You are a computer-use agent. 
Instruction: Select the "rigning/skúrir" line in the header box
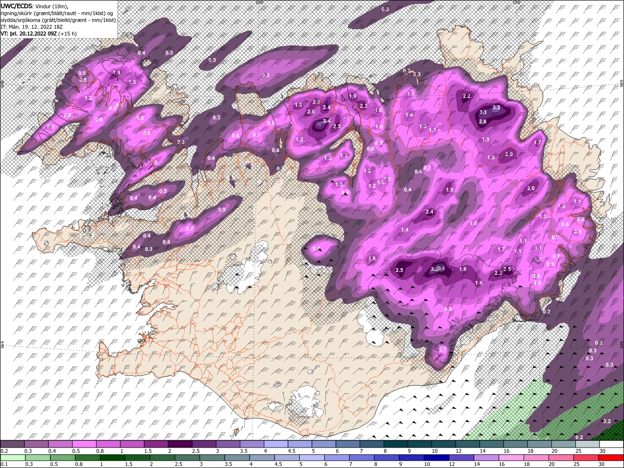[x=57, y=13]
